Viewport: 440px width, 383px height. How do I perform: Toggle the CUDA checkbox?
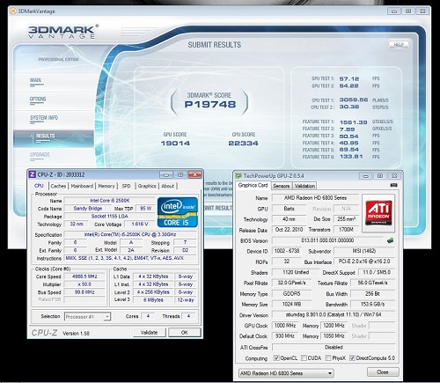click(304, 358)
